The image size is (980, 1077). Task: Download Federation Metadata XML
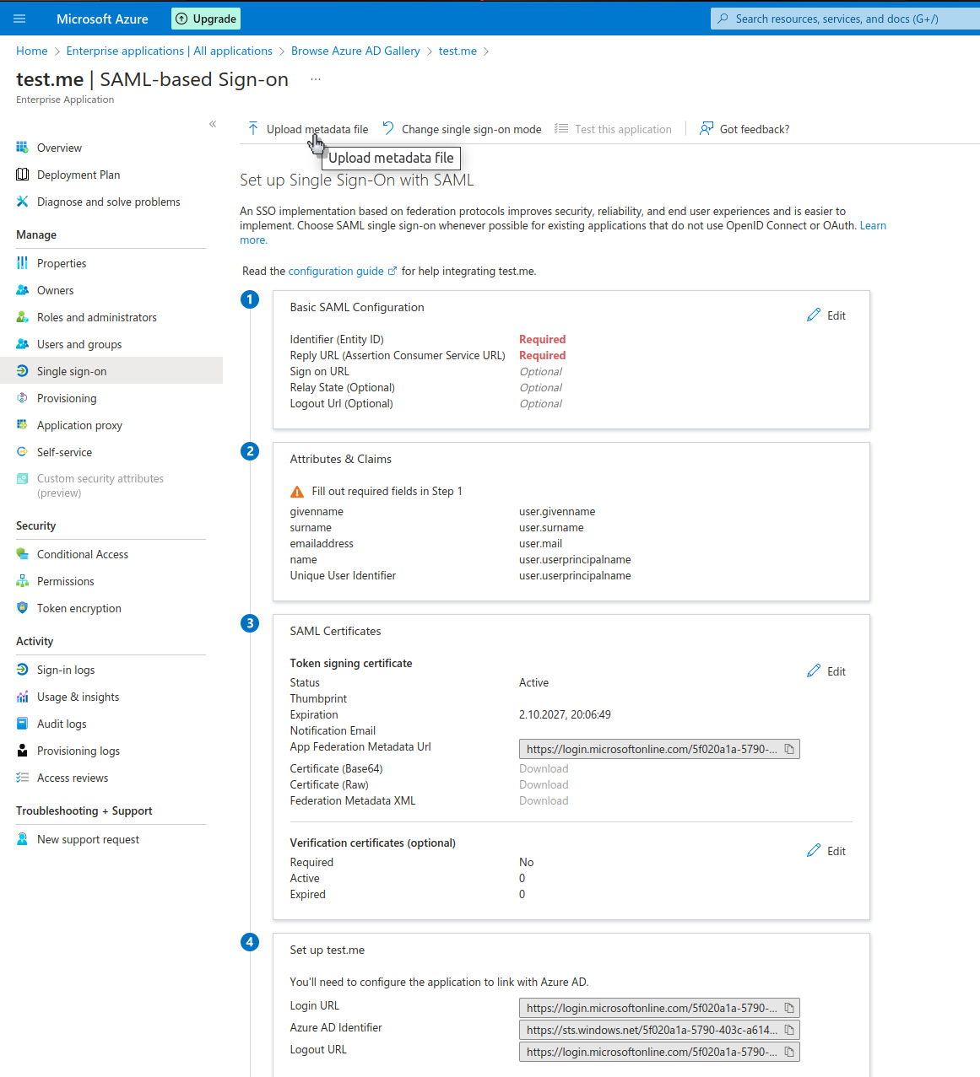544,800
